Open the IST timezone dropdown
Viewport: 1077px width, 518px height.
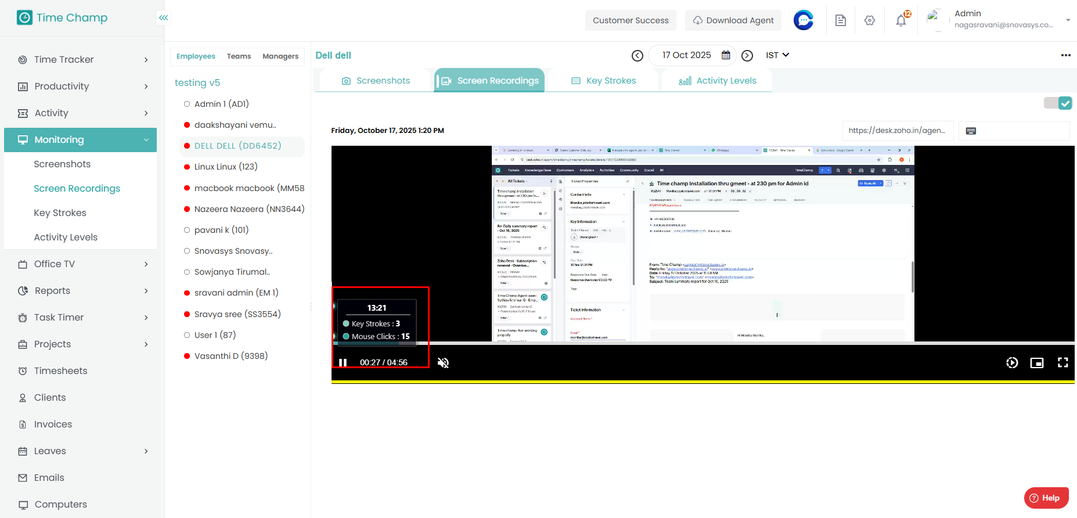(777, 55)
